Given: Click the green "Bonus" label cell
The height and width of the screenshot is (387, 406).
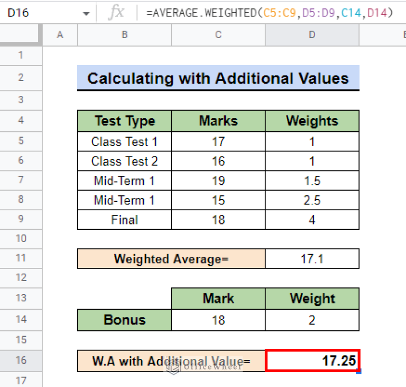Looking at the screenshot, I should [124, 320].
